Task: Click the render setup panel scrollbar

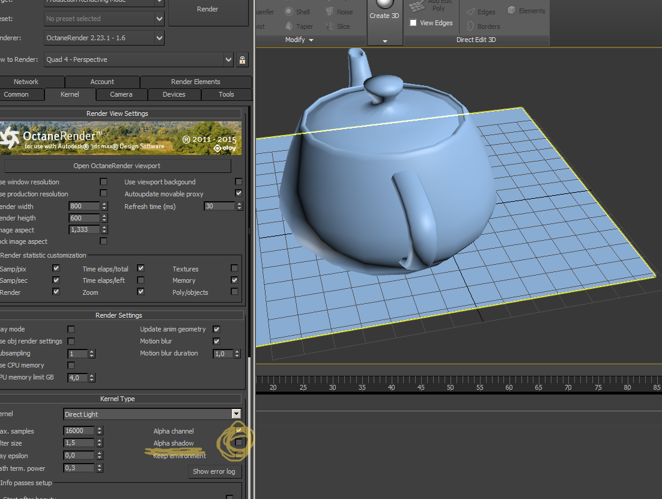Action: point(249,429)
